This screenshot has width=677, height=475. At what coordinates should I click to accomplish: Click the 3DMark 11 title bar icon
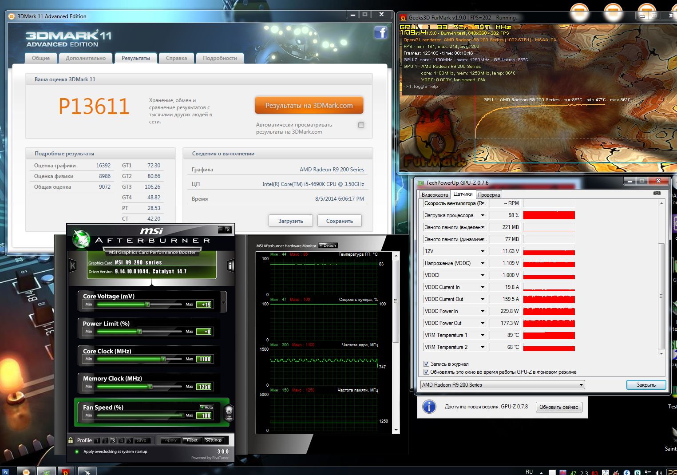(x=12, y=16)
